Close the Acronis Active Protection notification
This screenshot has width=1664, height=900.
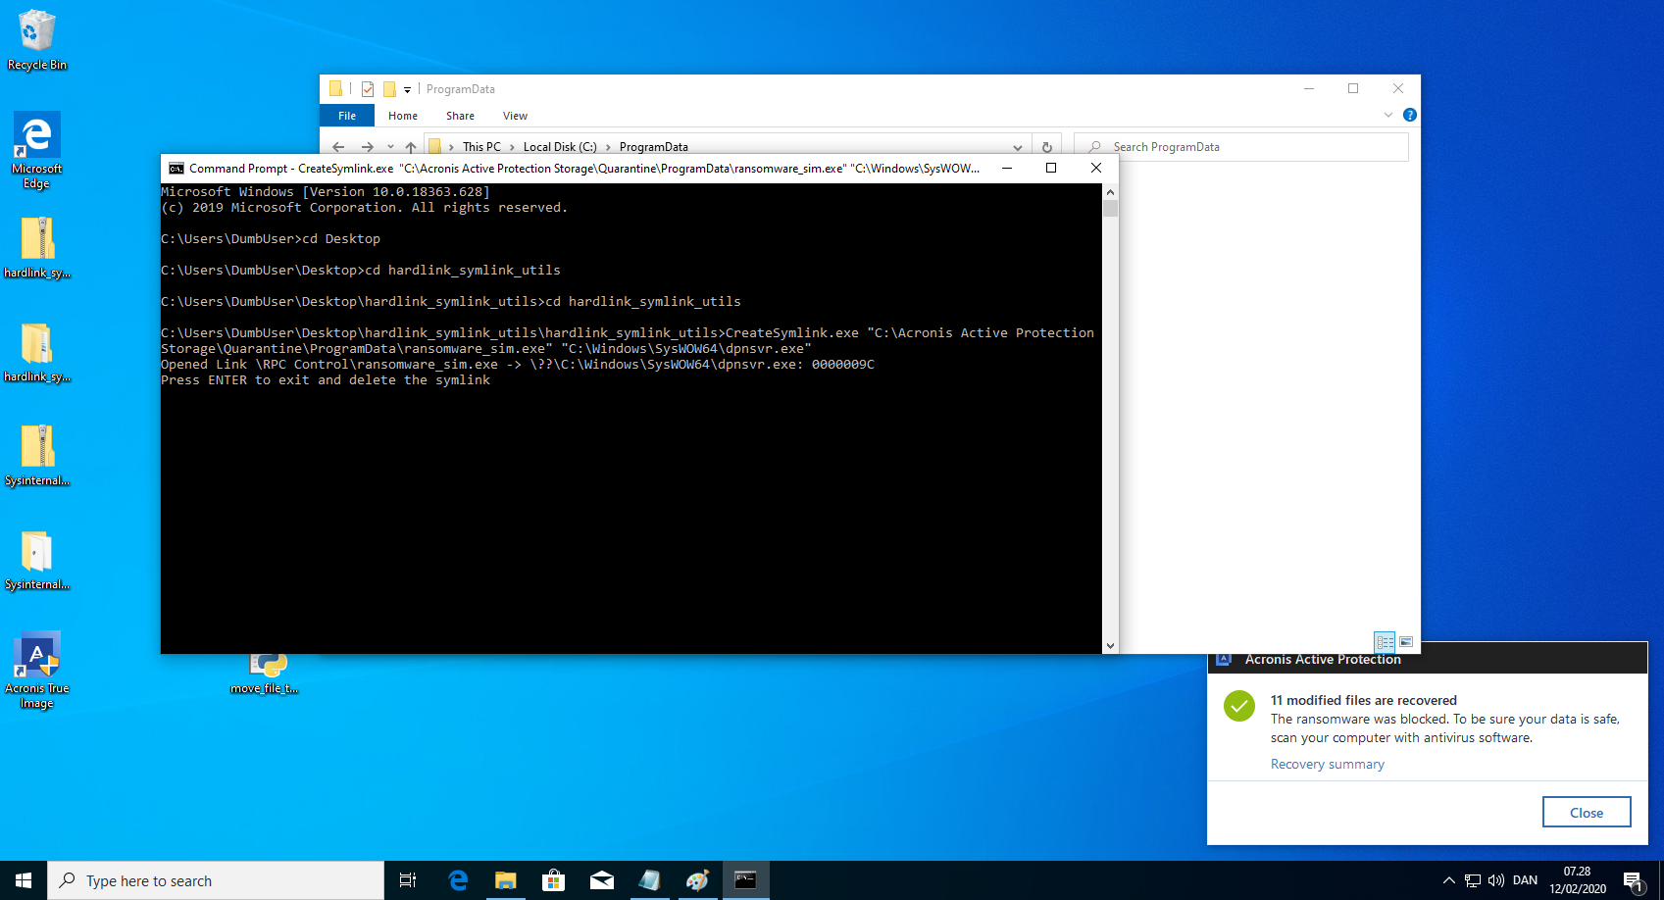coord(1586,812)
